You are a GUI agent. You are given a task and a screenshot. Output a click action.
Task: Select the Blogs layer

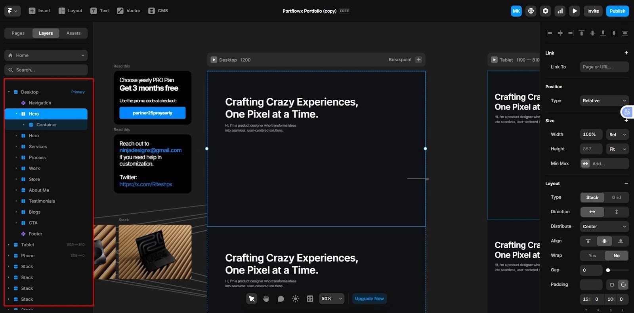point(34,212)
